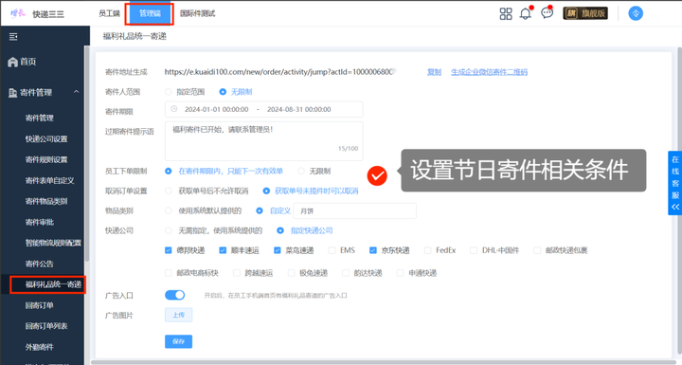Switch to the 管理端 tab
This screenshot has width=682, height=365.
(x=150, y=13)
